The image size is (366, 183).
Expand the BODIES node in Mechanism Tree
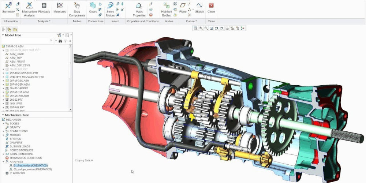(4, 123)
